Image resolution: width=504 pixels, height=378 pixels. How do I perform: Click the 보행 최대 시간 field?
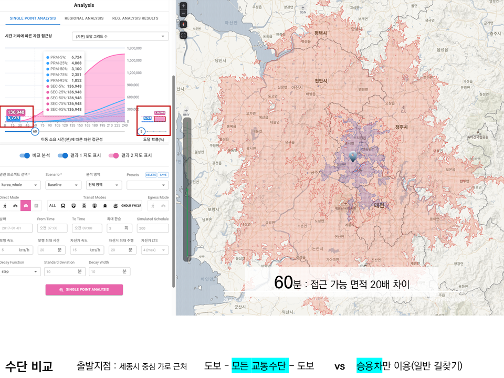[x=51, y=250]
